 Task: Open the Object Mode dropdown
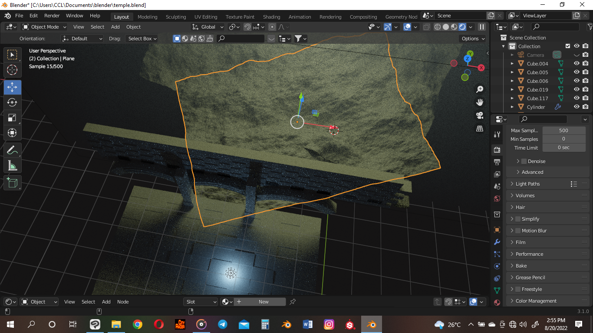(x=43, y=27)
